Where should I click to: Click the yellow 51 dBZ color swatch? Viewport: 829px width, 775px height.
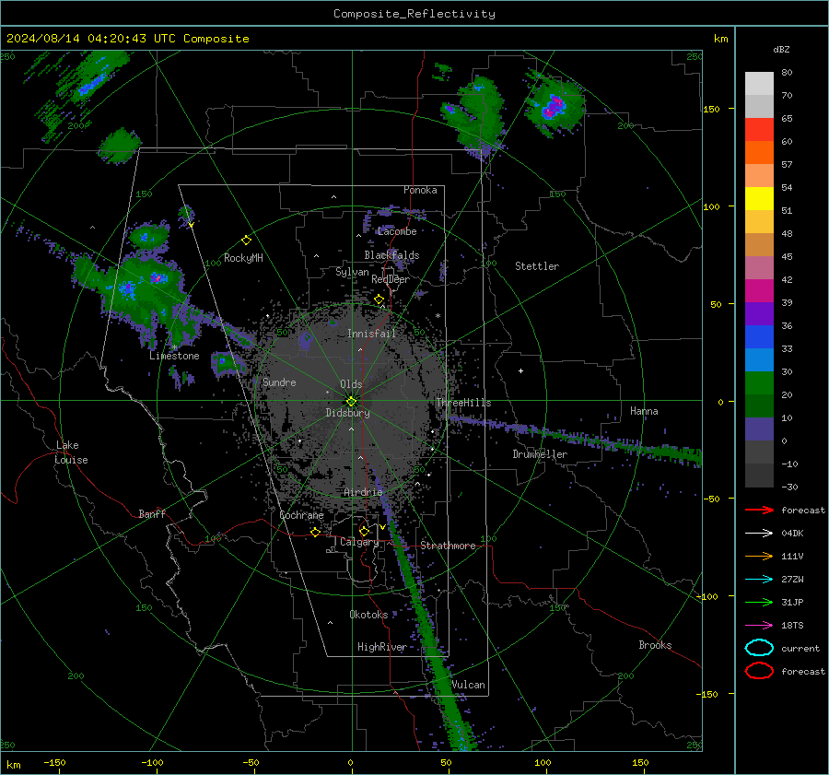(759, 199)
